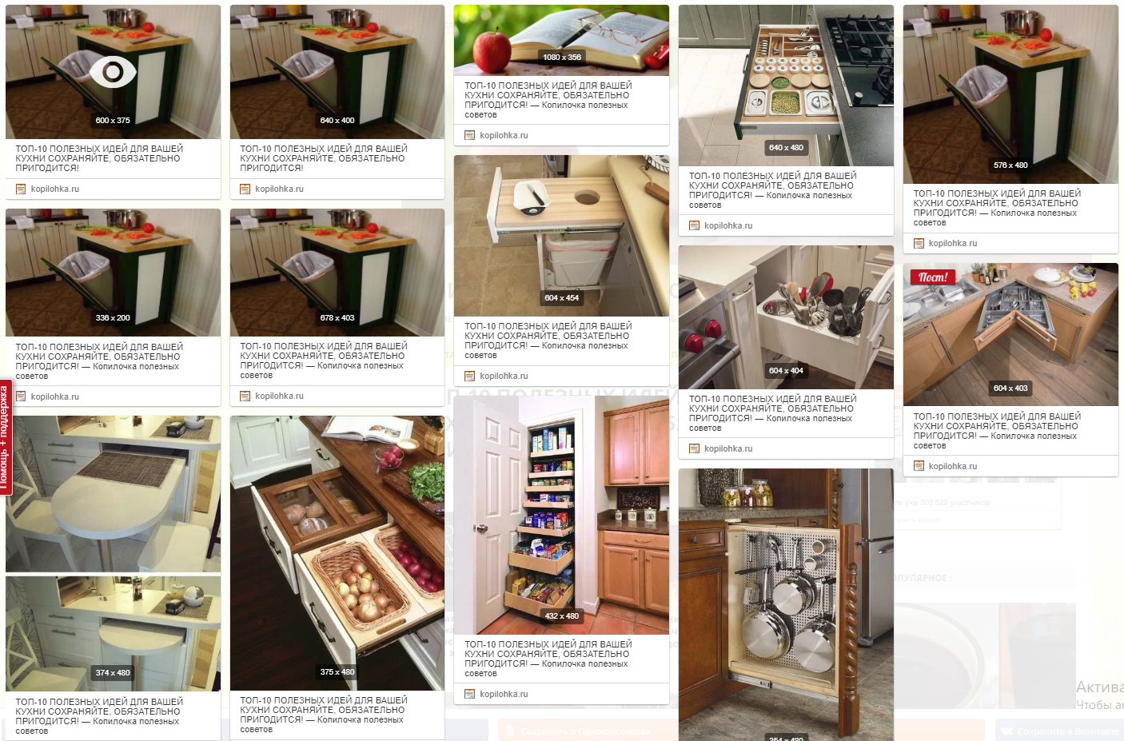The height and width of the screenshot is (741, 1124).
Task: Click the kopilohka.ru source icon under the cutlery drawer
Action: [695, 226]
